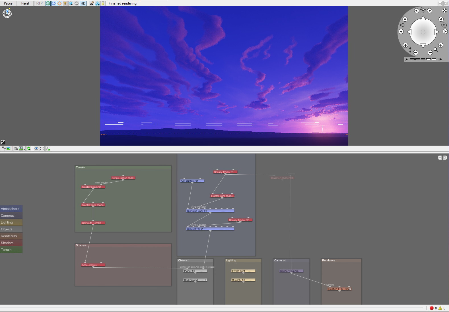
Task: Click the gold trophy icon
Action: tap(65, 3)
